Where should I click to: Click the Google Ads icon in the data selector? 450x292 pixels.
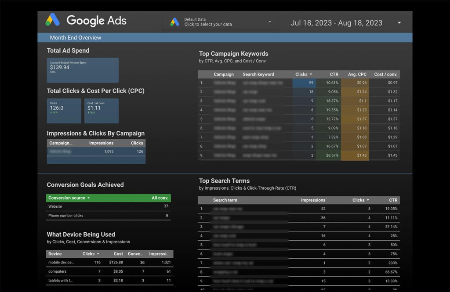175,22
